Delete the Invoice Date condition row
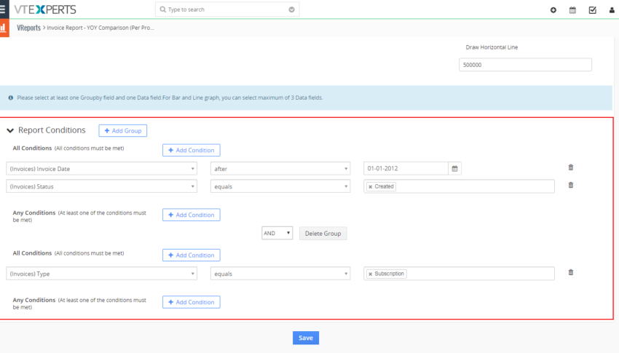 point(570,167)
